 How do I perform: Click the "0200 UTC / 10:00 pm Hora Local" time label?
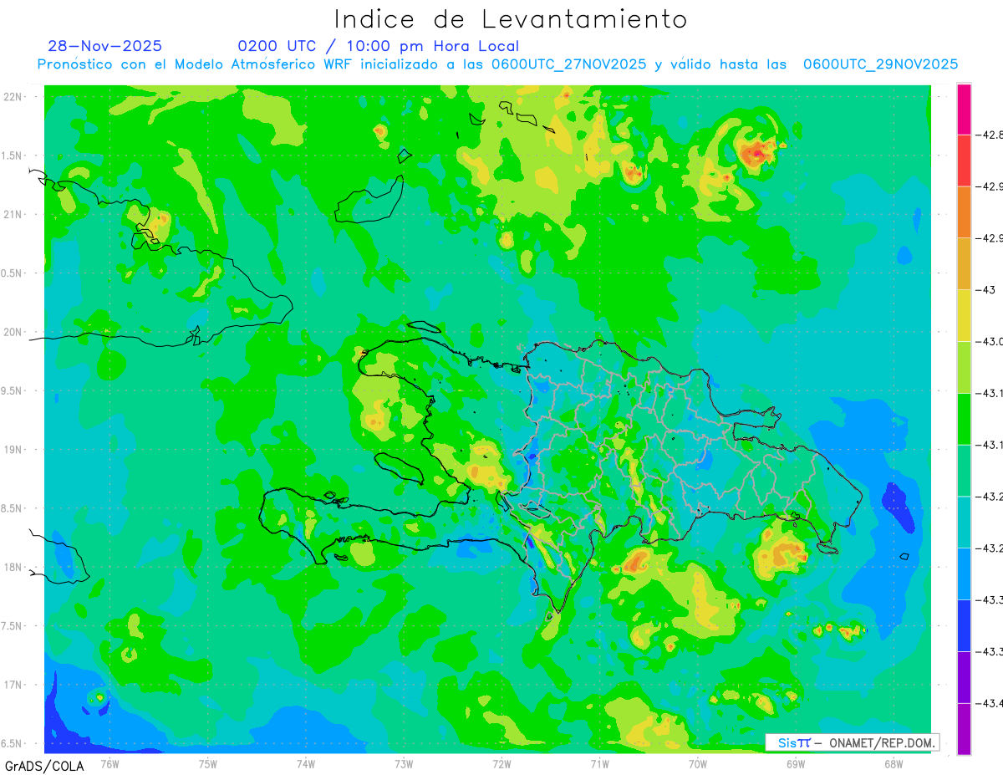coord(378,46)
